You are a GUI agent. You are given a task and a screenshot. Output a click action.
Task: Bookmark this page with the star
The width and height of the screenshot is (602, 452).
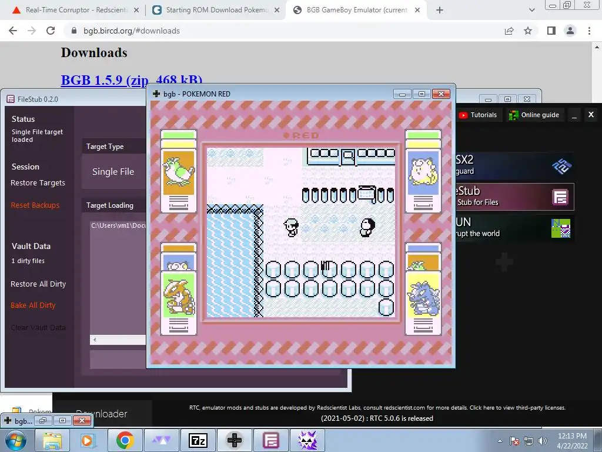[528, 31]
